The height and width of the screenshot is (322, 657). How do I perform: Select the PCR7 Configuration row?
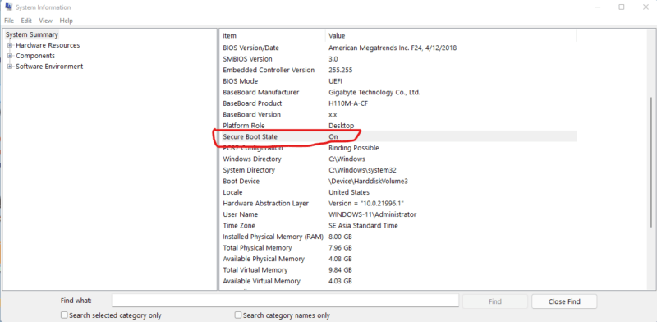[398, 148]
